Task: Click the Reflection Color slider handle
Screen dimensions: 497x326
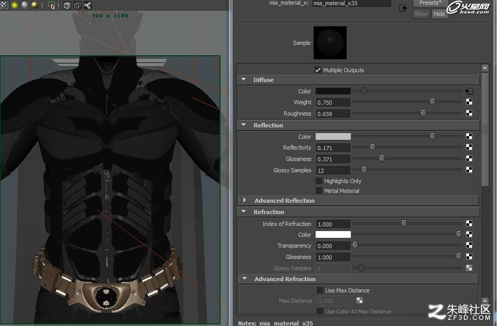Action: click(x=432, y=136)
